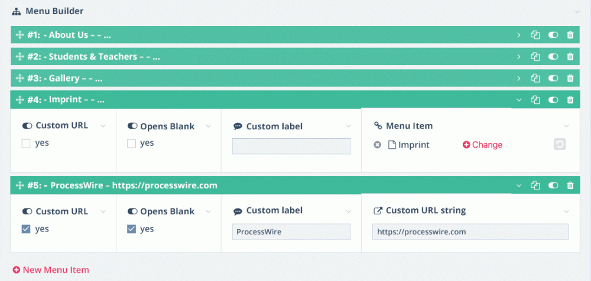Add a New Menu Item
The width and height of the screenshot is (591, 281).
pos(51,270)
